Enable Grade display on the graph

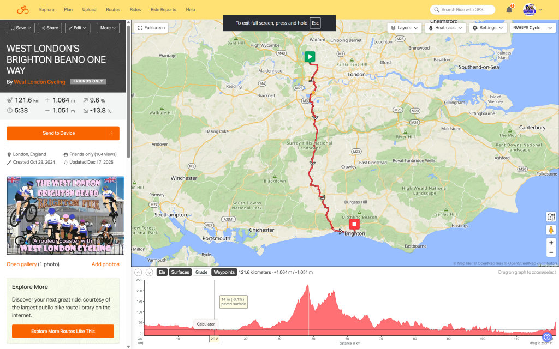[201, 272]
